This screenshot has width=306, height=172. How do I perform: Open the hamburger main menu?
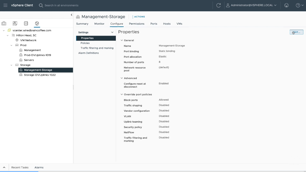pos(5,5)
